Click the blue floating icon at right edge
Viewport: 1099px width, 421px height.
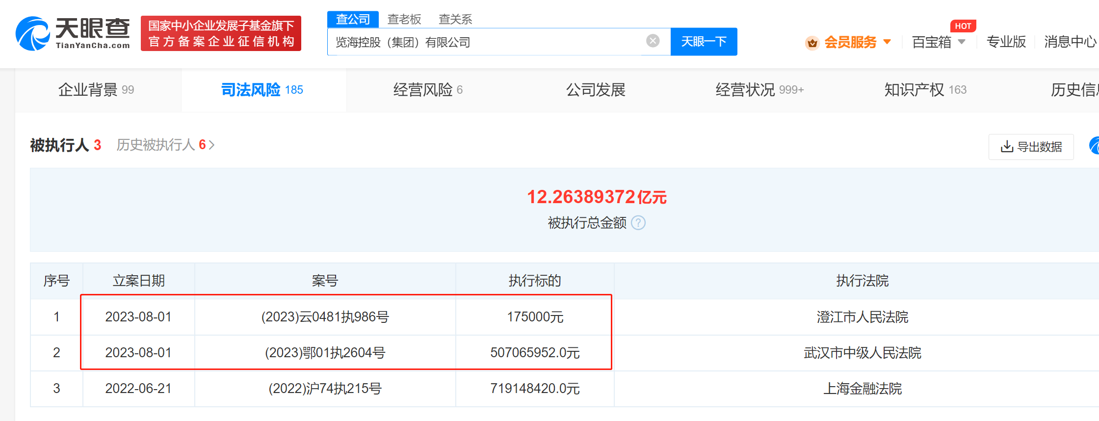[x=1094, y=146]
